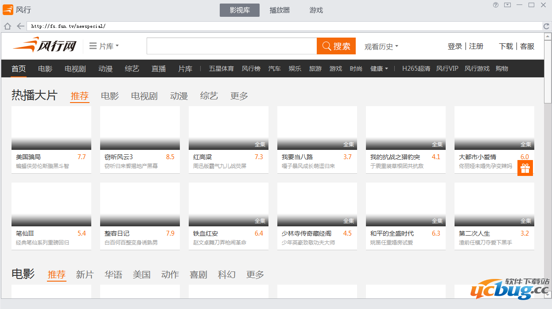
Task: Click the 搜索 search button
Action: [340, 46]
